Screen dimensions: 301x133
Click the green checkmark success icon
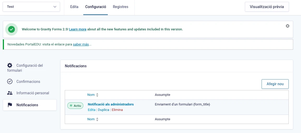tap(11, 29)
